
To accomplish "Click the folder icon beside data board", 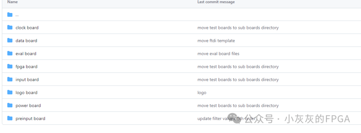I will point(10,41).
